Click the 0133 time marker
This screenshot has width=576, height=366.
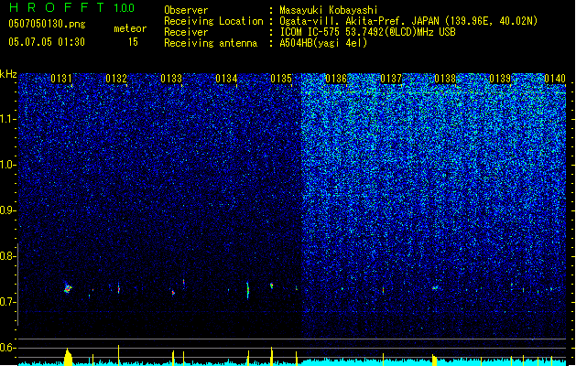[171, 79]
